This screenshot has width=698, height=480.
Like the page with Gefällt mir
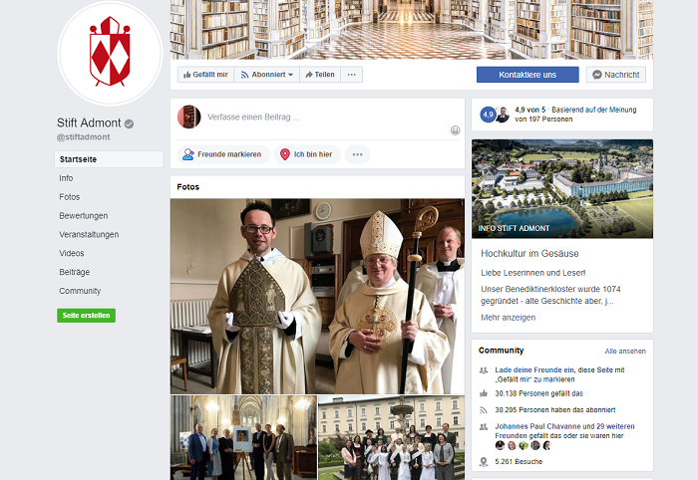tap(204, 75)
